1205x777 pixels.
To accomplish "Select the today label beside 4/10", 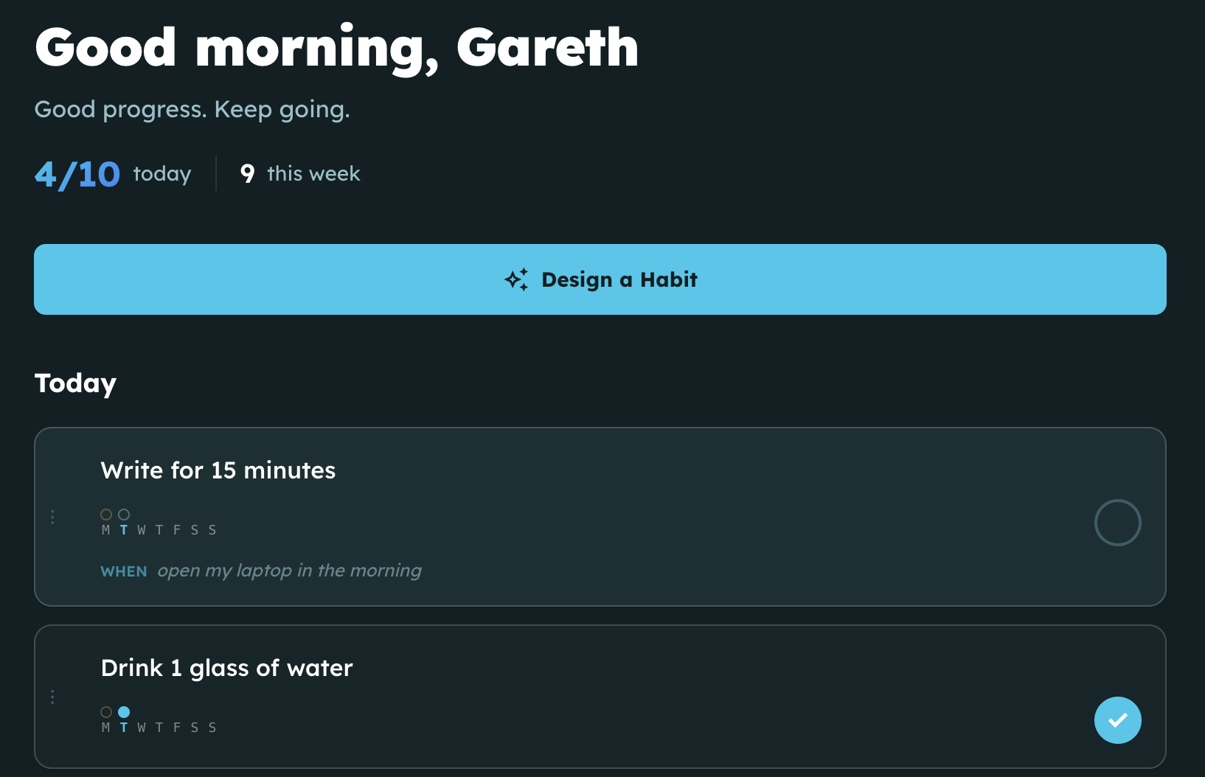I will (162, 174).
